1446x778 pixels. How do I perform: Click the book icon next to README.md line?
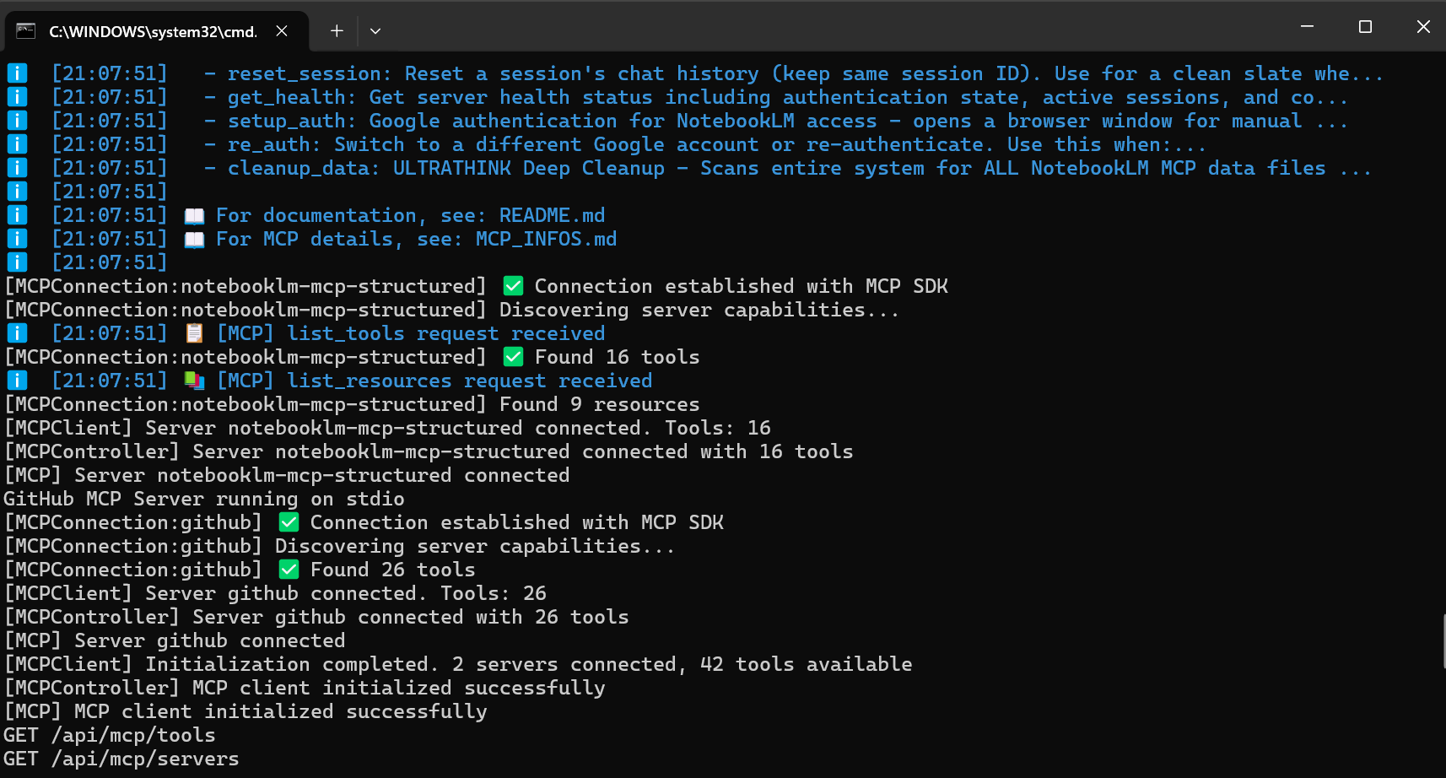[x=194, y=216]
